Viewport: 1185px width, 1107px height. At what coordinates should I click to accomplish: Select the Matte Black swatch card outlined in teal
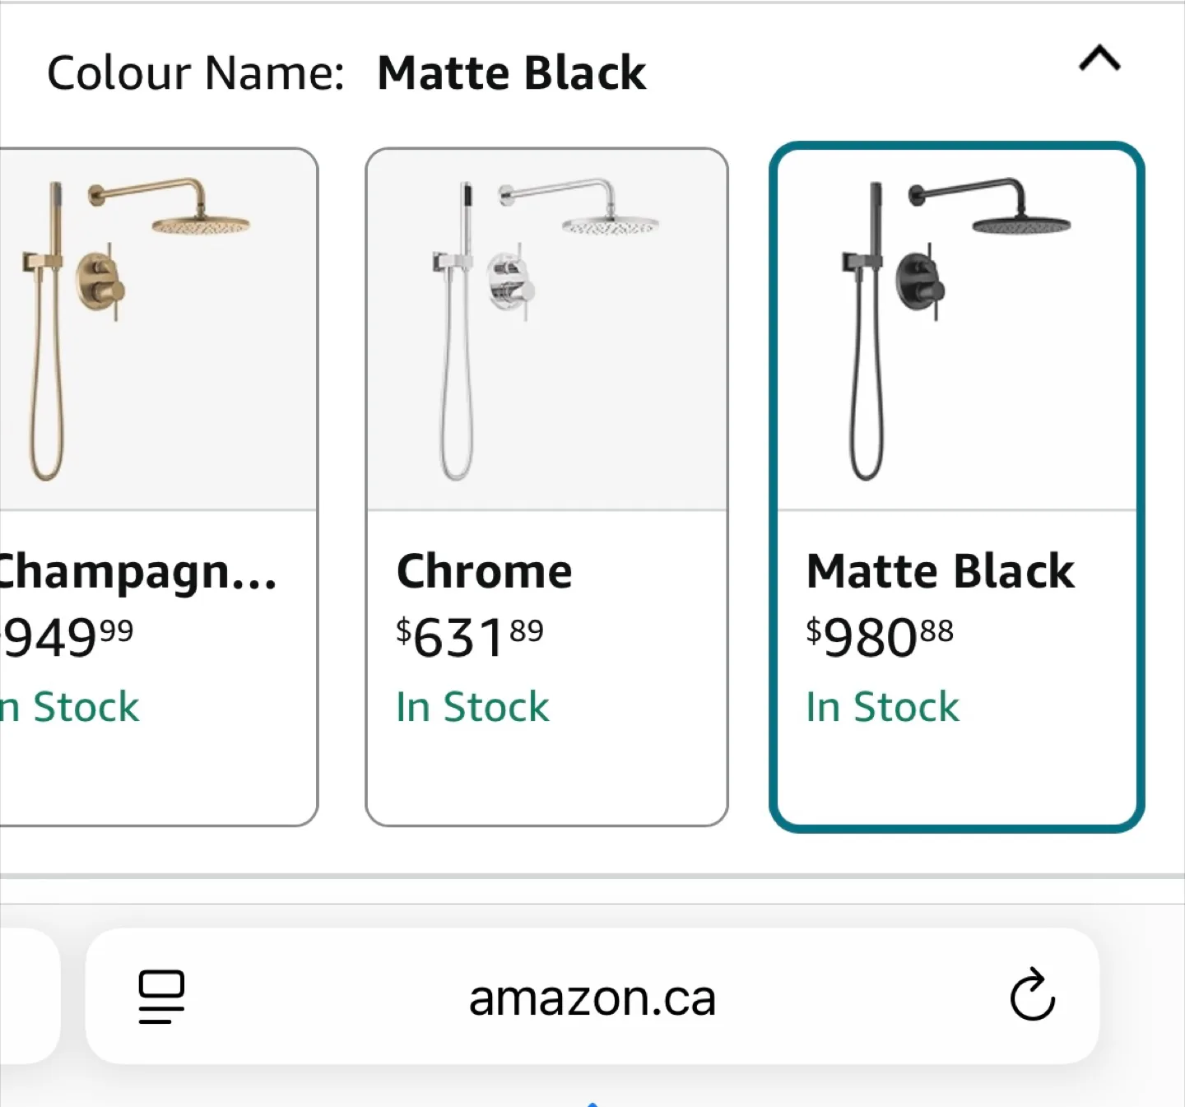957,486
